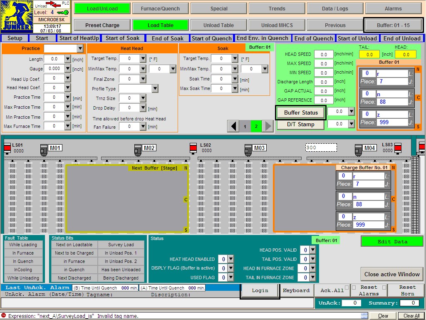Click the yellow TAIL value field

click(x=369, y=55)
